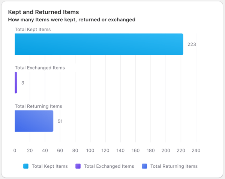Click the chart subtitle about kept, returned, exchanged
Image resolution: width=225 pixels, height=179 pixels.
[x=72, y=19]
